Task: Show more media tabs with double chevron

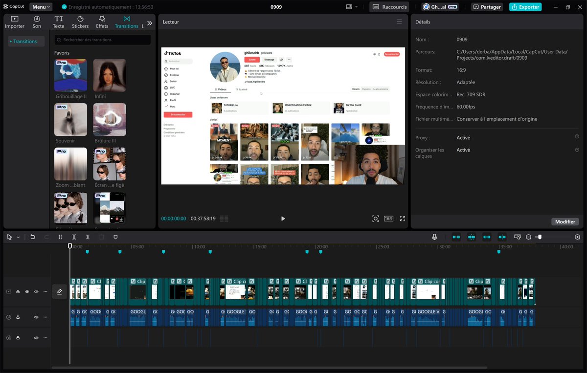Action: [x=149, y=22]
